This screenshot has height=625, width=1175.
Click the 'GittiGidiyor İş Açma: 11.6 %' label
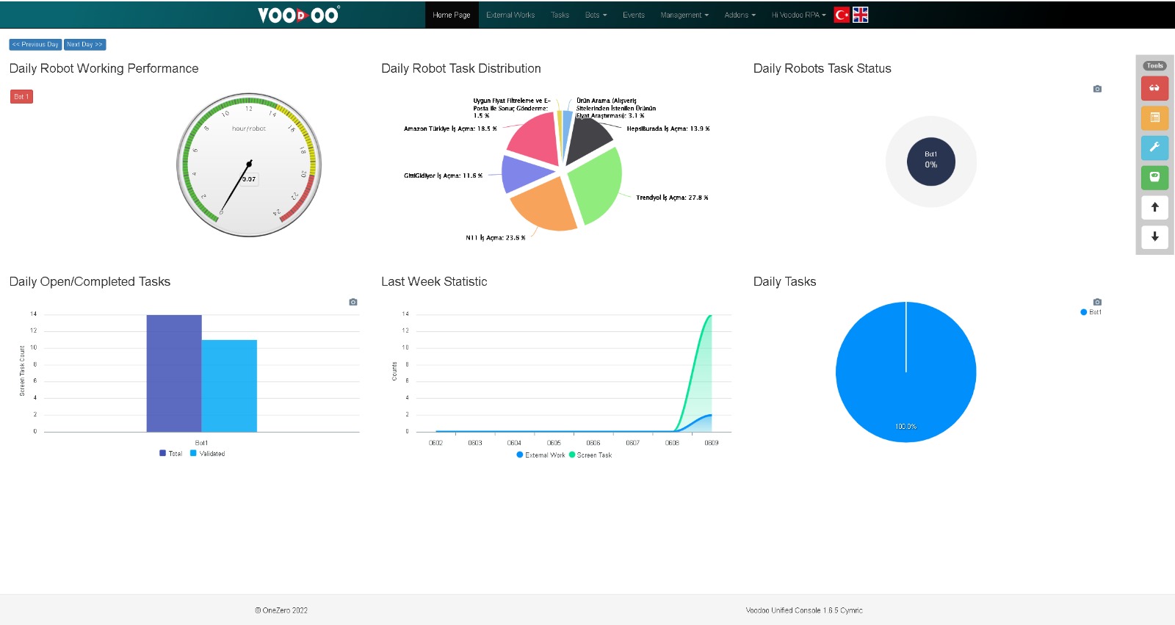(444, 176)
